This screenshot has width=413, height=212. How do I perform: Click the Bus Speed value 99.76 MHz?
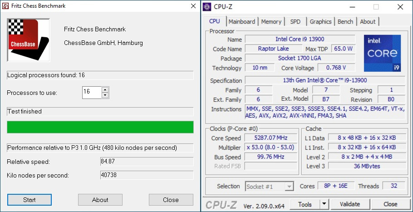click(x=271, y=157)
